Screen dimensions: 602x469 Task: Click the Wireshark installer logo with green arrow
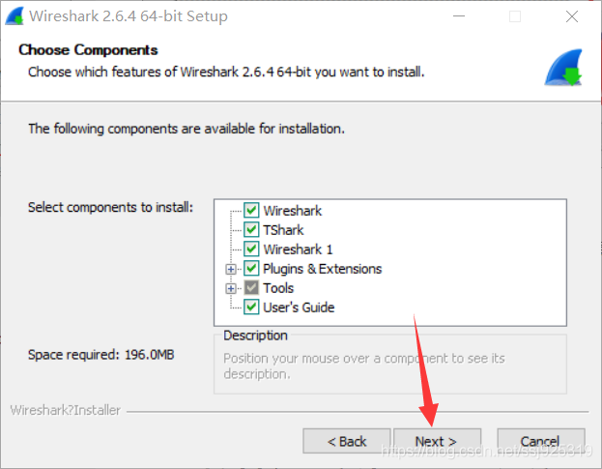[x=563, y=68]
